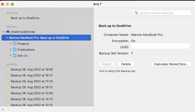The width and height of the screenshot is (195, 112).
Task: Open Backup 28. Aug 2022 at 16:13
Action: point(32,87)
